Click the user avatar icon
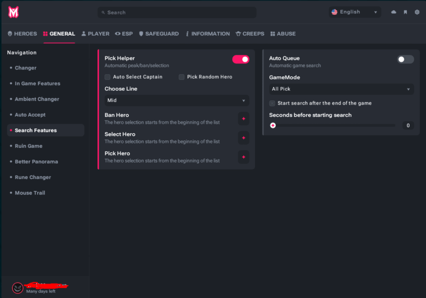Viewport: 426px width, 298px height. click(18, 288)
